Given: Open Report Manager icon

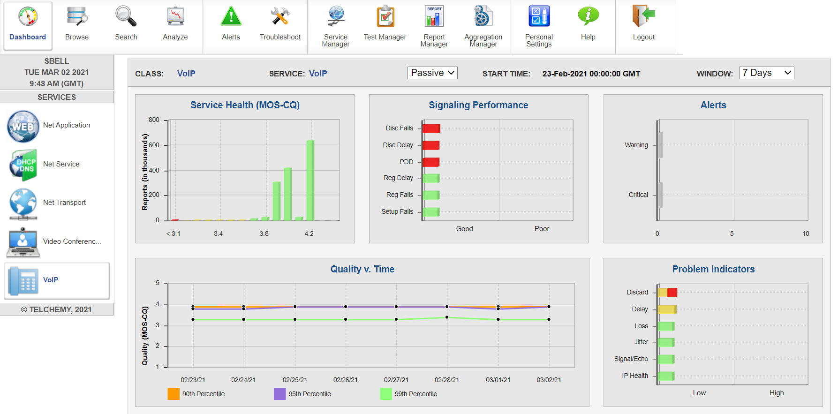Looking at the screenshot, I should [x=434, y=17].
